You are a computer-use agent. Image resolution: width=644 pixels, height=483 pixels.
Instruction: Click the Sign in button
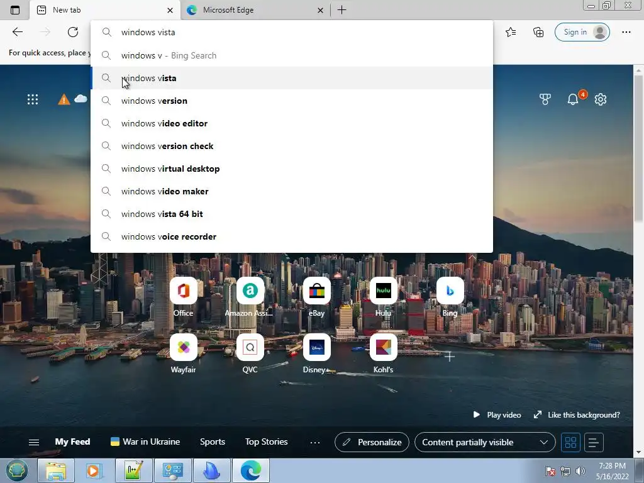(582, 32)
